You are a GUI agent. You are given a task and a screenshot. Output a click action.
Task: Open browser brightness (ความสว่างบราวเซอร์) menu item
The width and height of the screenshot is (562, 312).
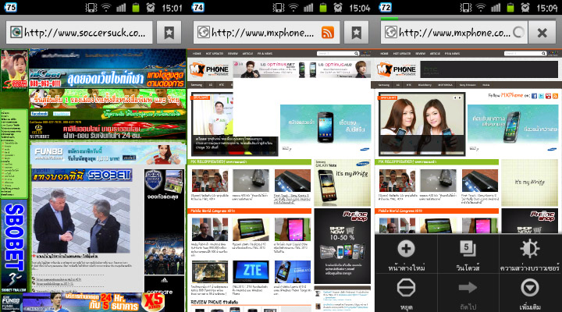coord(530,255)
